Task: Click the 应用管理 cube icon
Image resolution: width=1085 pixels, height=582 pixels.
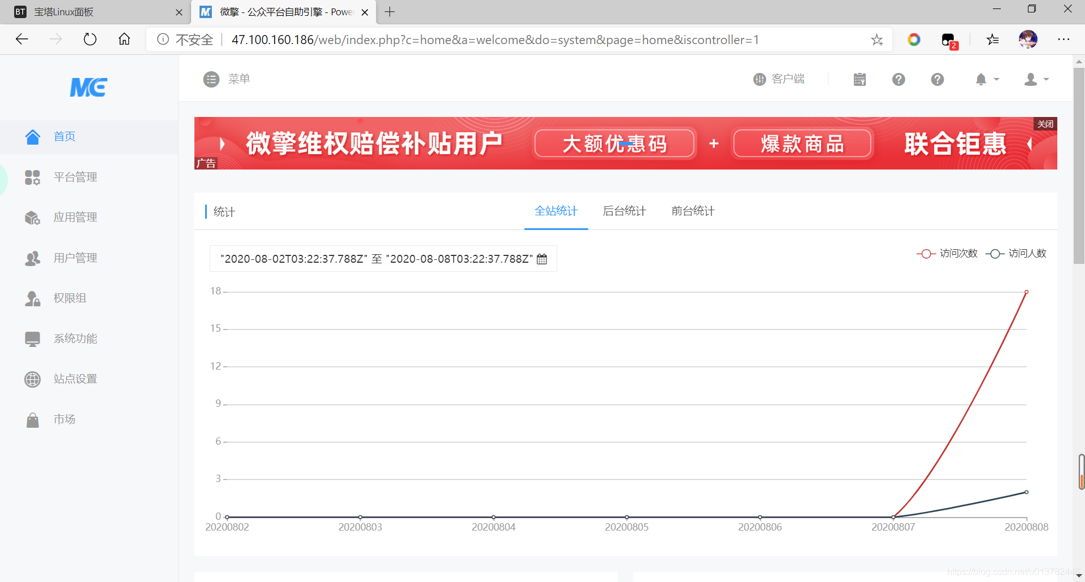Action: tap(33, 218)
